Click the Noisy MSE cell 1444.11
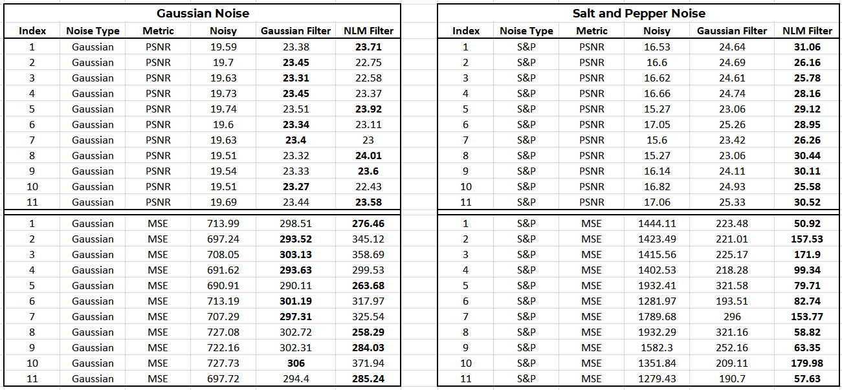 657,223
